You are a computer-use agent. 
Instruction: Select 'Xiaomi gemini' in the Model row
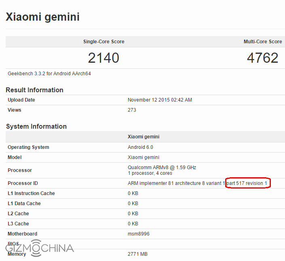(x=144, y=157)
